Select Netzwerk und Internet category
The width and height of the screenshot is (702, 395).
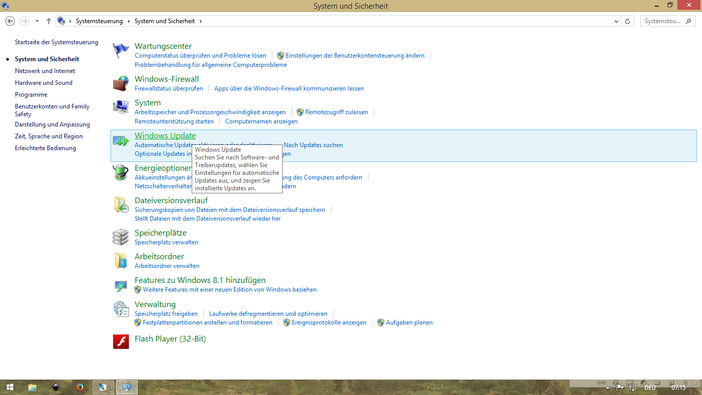(x=45, y=71)
